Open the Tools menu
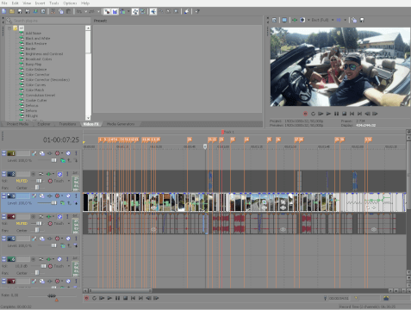This screenshot has width=411, height=310. pyautogui.click(x=54, y=3)
